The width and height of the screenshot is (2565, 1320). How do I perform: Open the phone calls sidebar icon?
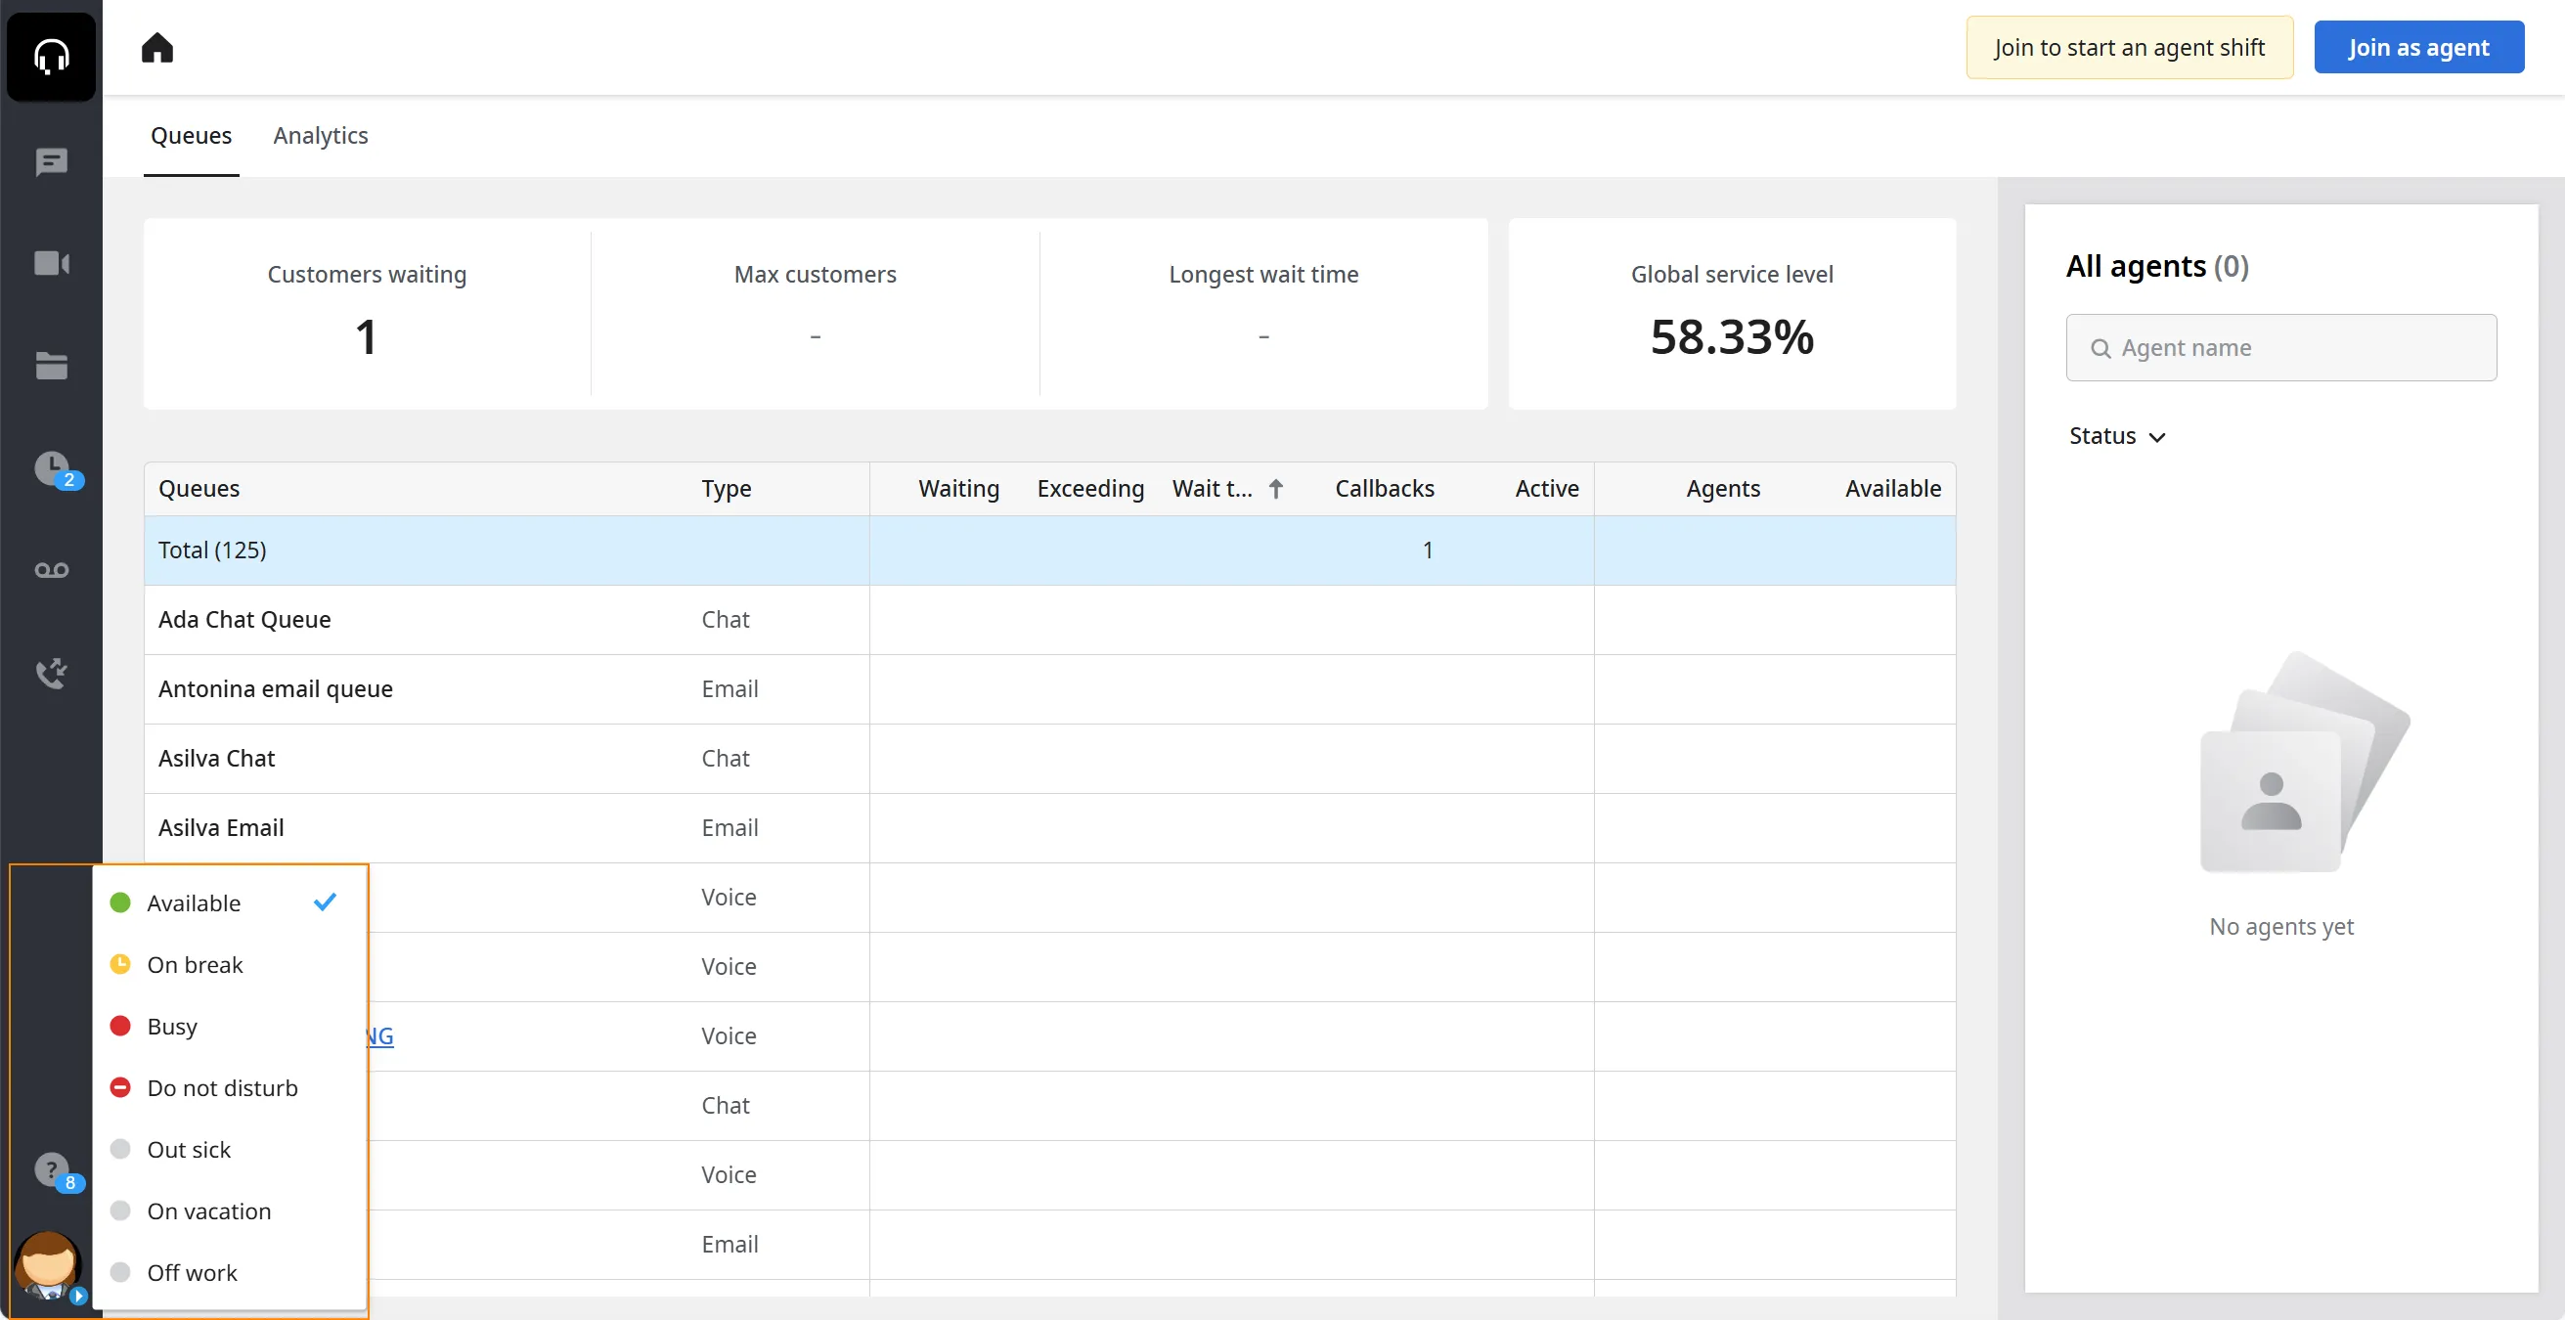tap(51, 673)
